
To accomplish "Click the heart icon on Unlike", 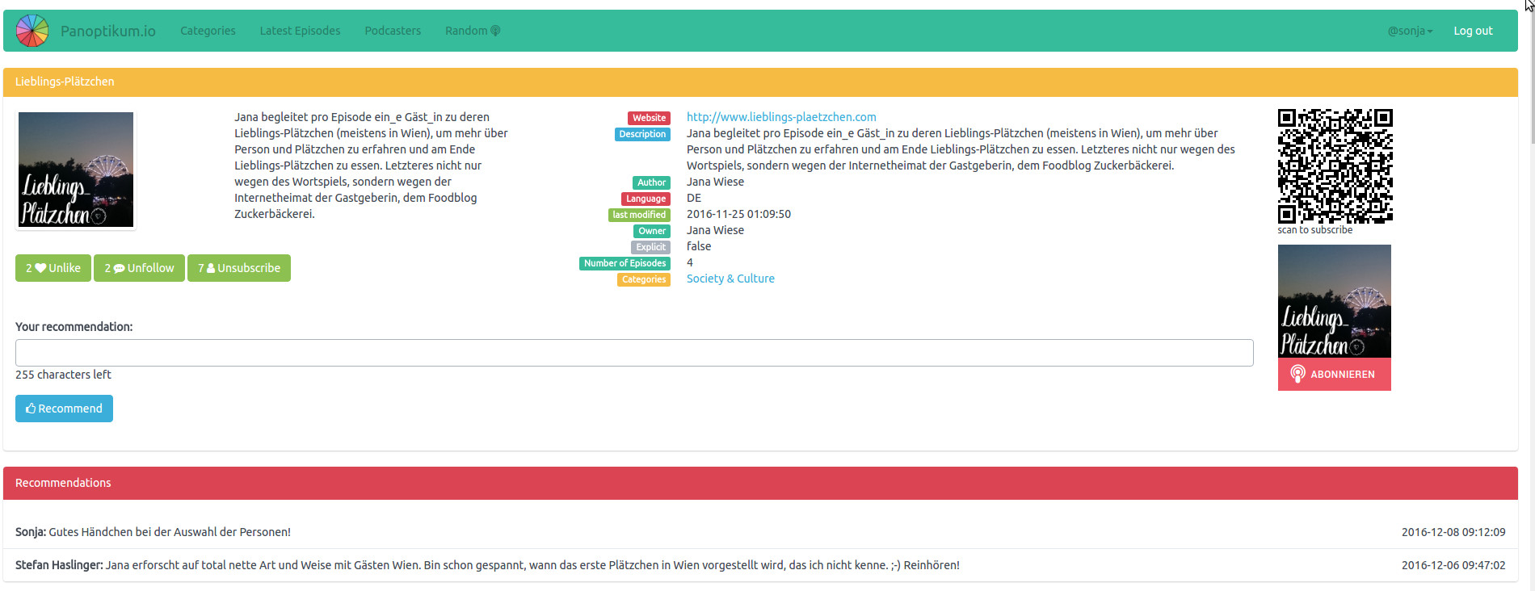I will click(40, 268).
